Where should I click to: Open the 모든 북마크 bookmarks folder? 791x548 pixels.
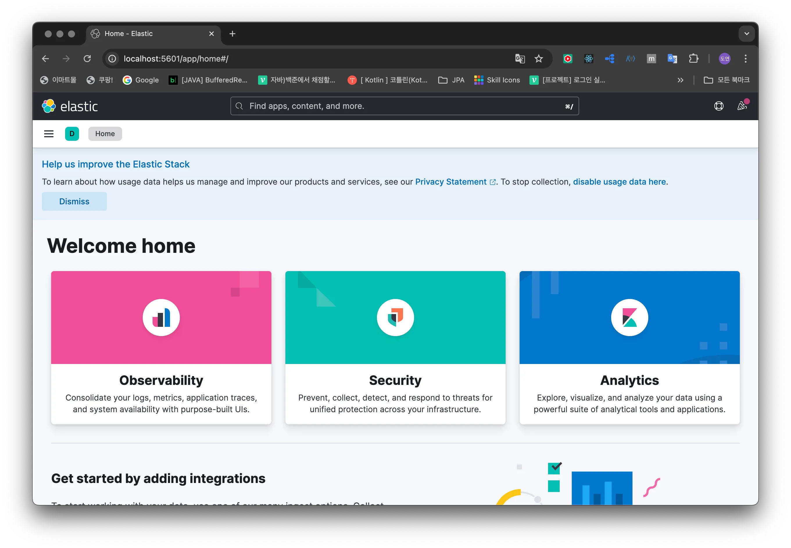point(726,80)
